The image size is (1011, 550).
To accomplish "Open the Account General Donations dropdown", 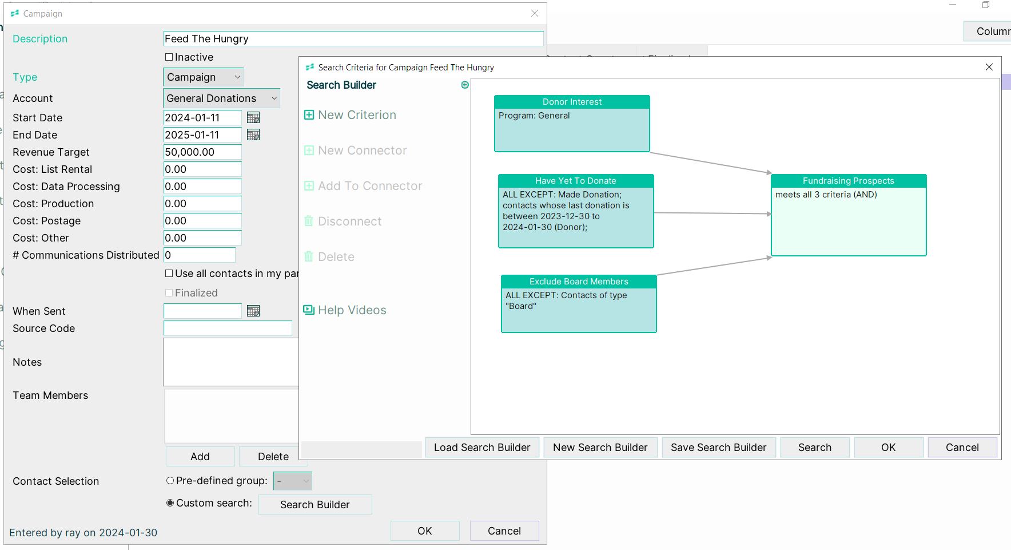I will [222, 98].
